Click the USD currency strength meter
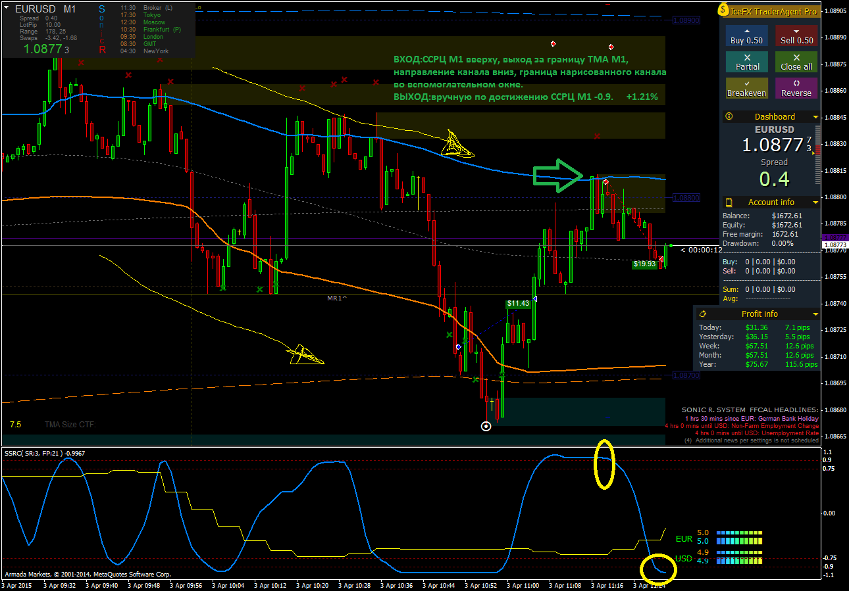The image size is (849, 591). (738, 557)
